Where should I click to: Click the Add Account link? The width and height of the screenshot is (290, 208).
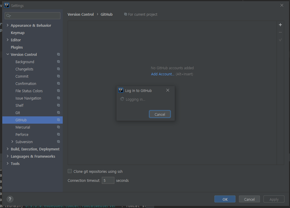click(163, 74)
